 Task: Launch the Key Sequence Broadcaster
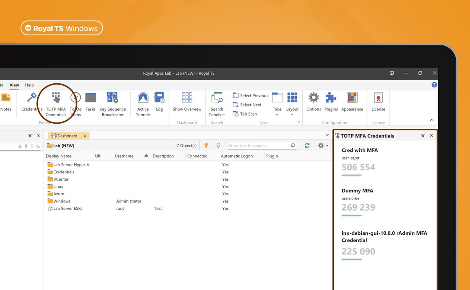point(113,104)
